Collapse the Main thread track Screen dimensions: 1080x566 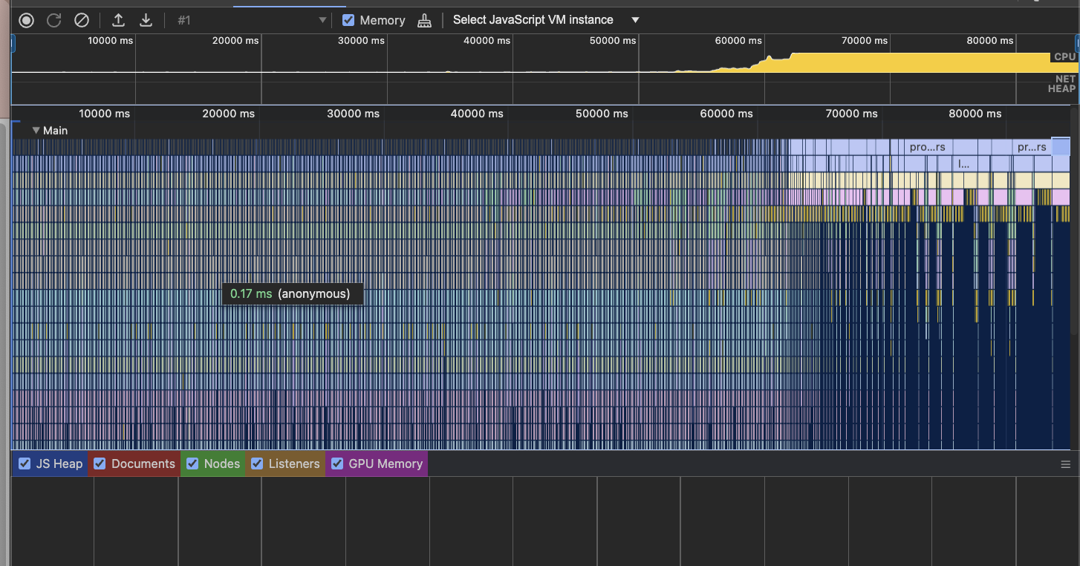[36, 131]
